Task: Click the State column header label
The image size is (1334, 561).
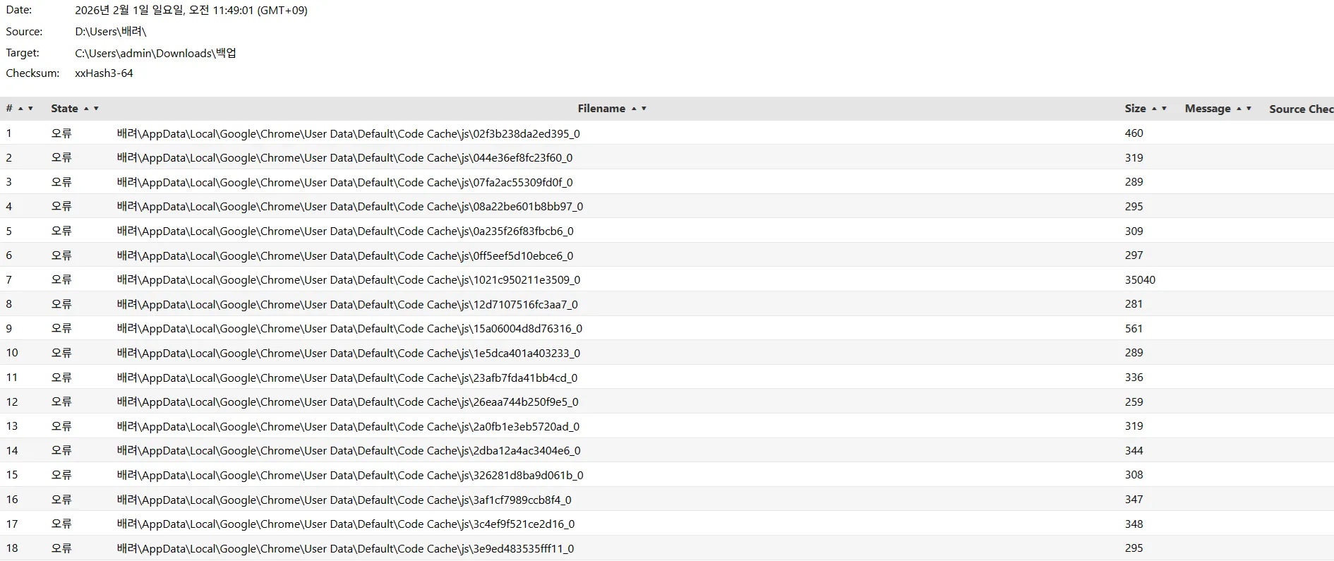Action: tap(64, 109)
